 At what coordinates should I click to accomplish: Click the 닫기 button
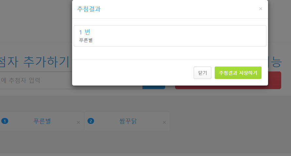203,73
